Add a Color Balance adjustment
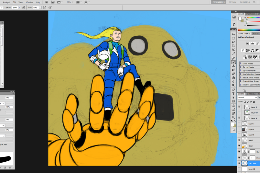 click(x=253, y=50)
